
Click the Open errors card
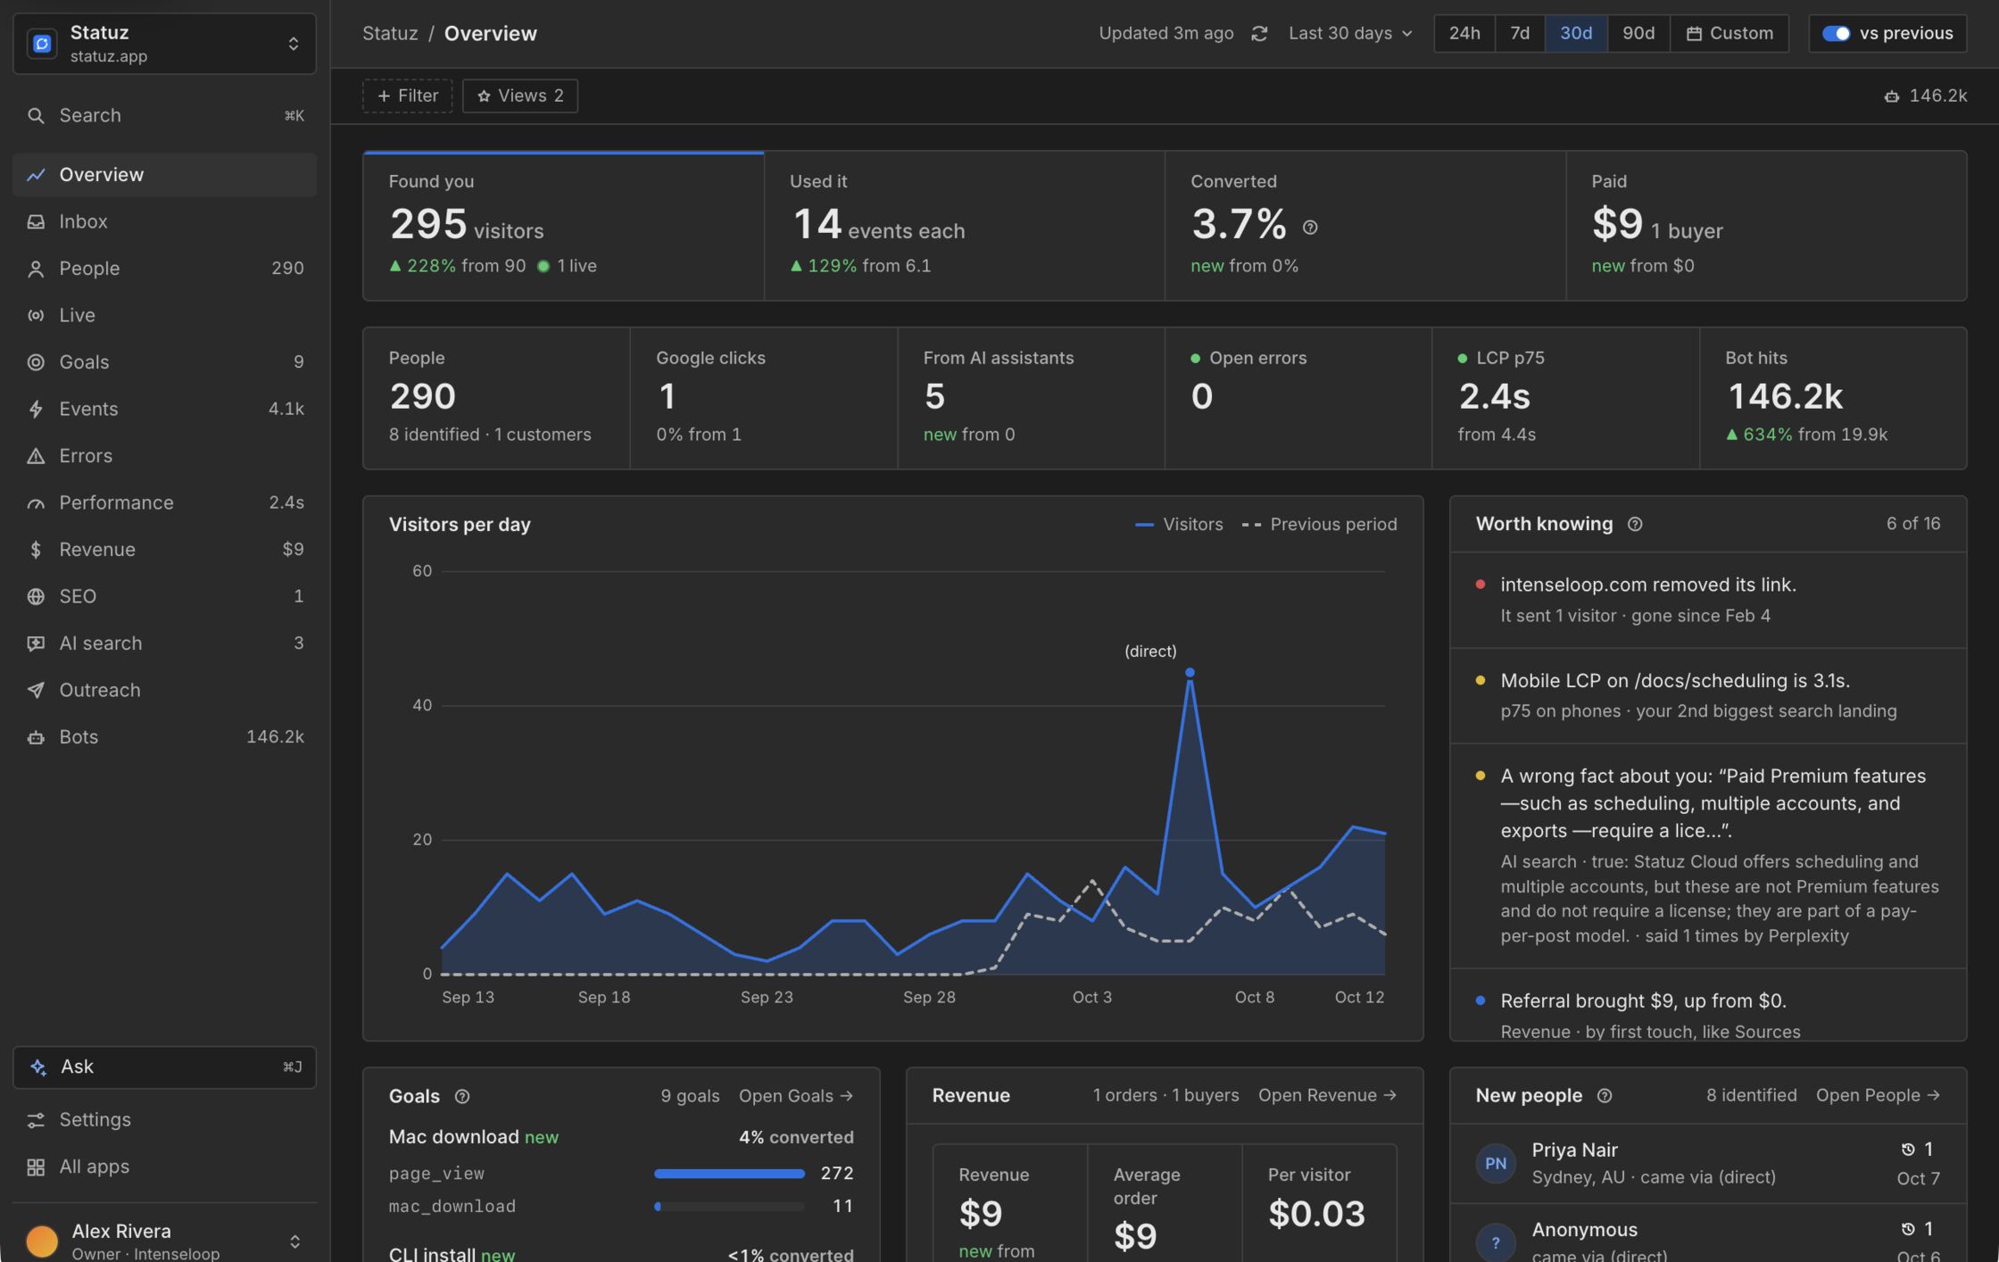click(x=1298, y=398)
